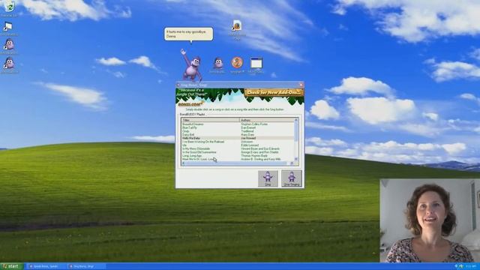Select In the Good Old Summertime
480x270 pixels.
point(199,152)
